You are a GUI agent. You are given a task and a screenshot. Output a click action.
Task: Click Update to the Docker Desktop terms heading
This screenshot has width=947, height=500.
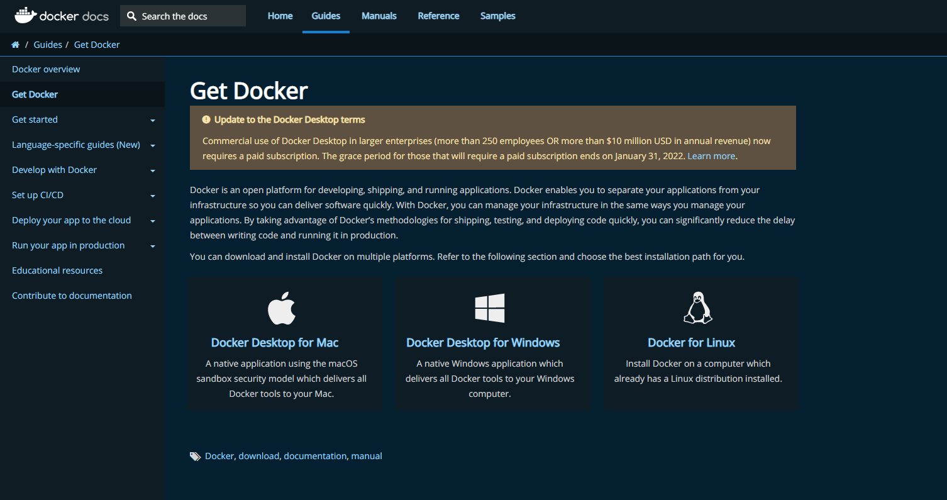point(290,119)
